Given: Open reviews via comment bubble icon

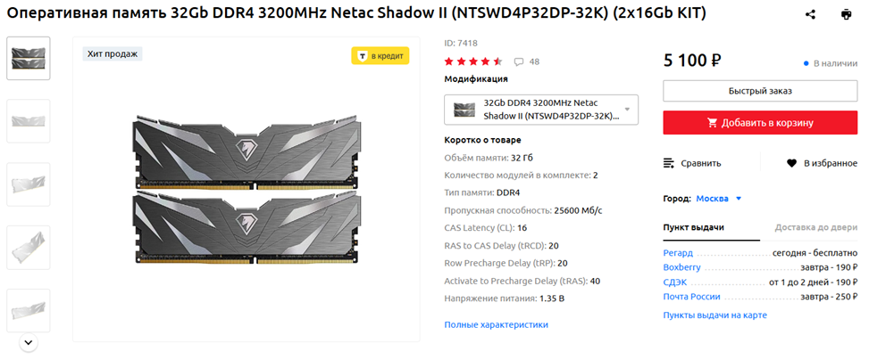Looking at the screenshot, I should point(520,61).
